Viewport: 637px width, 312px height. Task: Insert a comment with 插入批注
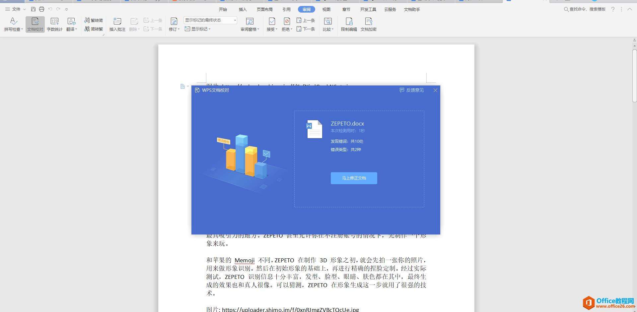point(117,25)
